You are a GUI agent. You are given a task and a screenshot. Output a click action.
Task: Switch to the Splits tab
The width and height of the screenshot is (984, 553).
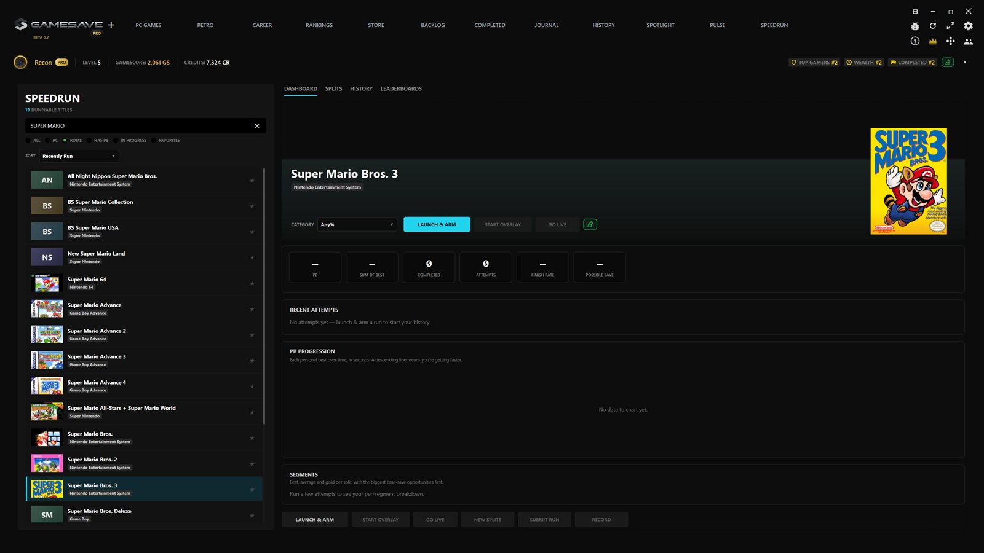point(333,89)
